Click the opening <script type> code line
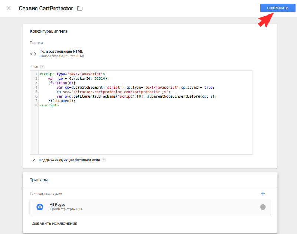The height and width of the screenshot is (234, 297). [x=72, y=74]
